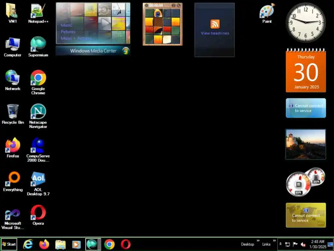Click the calendar gadget showing Thursday 30
334x251 pixels.
point(306,71)
